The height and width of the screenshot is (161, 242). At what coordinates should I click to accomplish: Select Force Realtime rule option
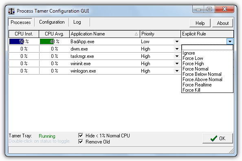207,85
